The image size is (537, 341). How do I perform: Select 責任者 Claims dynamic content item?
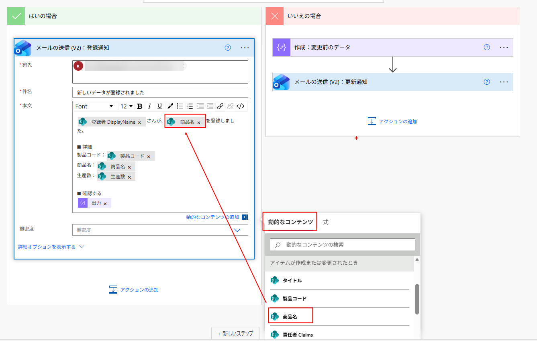point(339,335)
